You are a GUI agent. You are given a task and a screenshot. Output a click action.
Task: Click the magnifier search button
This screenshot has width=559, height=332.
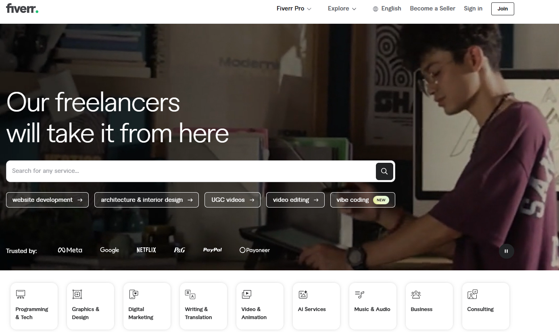384,171
